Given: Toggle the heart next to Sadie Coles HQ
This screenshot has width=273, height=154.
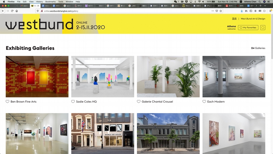Looking at the screenshot, I should click(x=73, y=101).
